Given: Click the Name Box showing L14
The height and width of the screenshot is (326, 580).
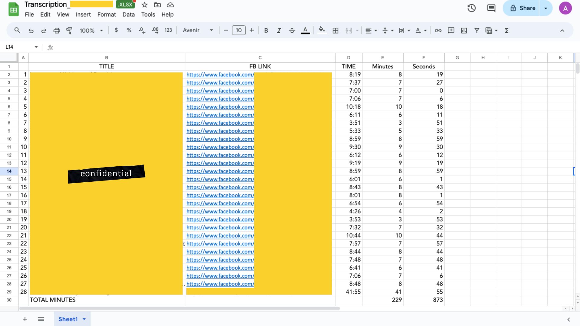Looking at the screenshot, I should coord(21,47).
